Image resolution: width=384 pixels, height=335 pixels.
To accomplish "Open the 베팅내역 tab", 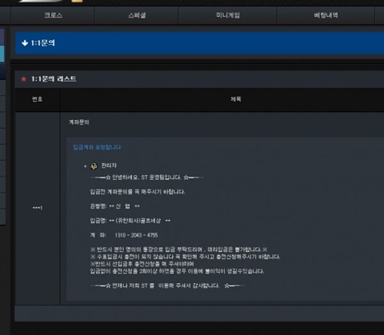I will (x=326, y=15).
